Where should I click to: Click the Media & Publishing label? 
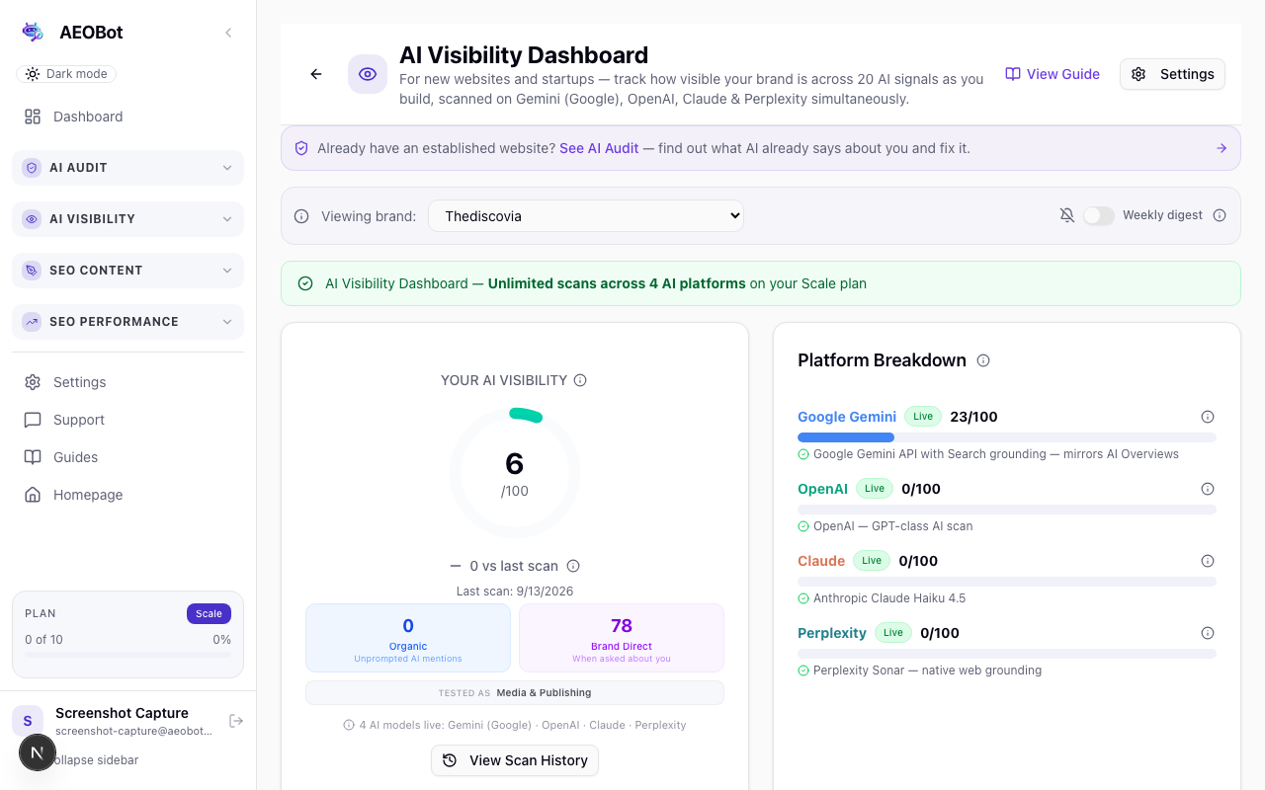tap(544, 693)
